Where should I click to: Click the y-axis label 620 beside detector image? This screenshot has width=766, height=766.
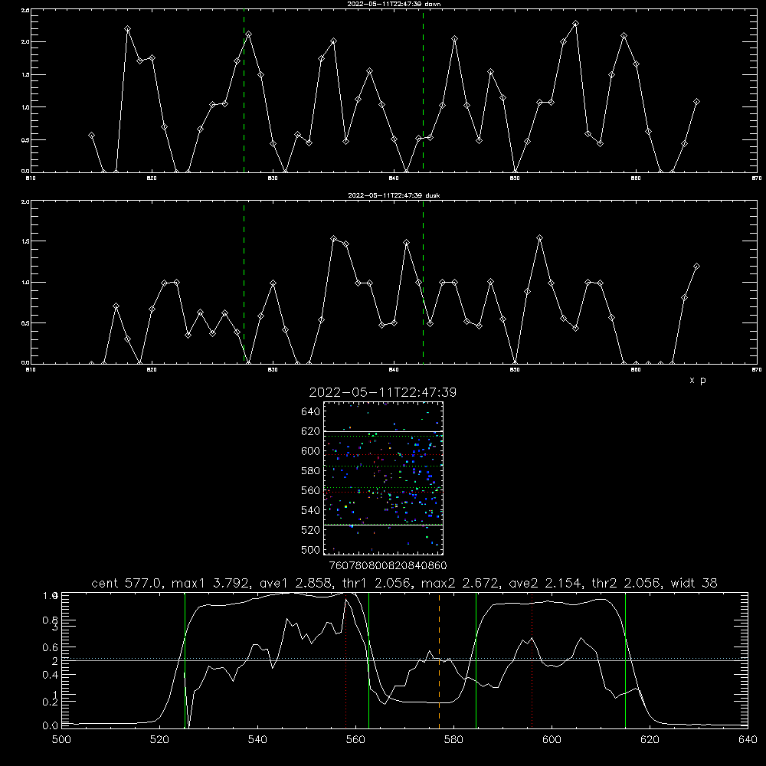(x=310, y=431)
